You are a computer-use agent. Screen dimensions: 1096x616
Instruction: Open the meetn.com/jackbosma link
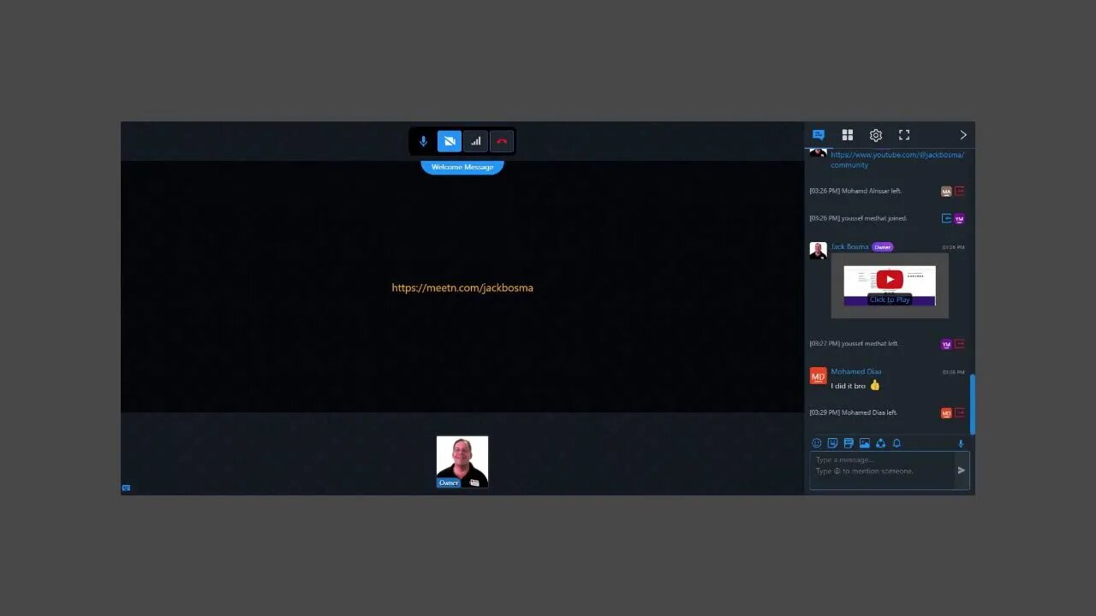click(462, 287)
